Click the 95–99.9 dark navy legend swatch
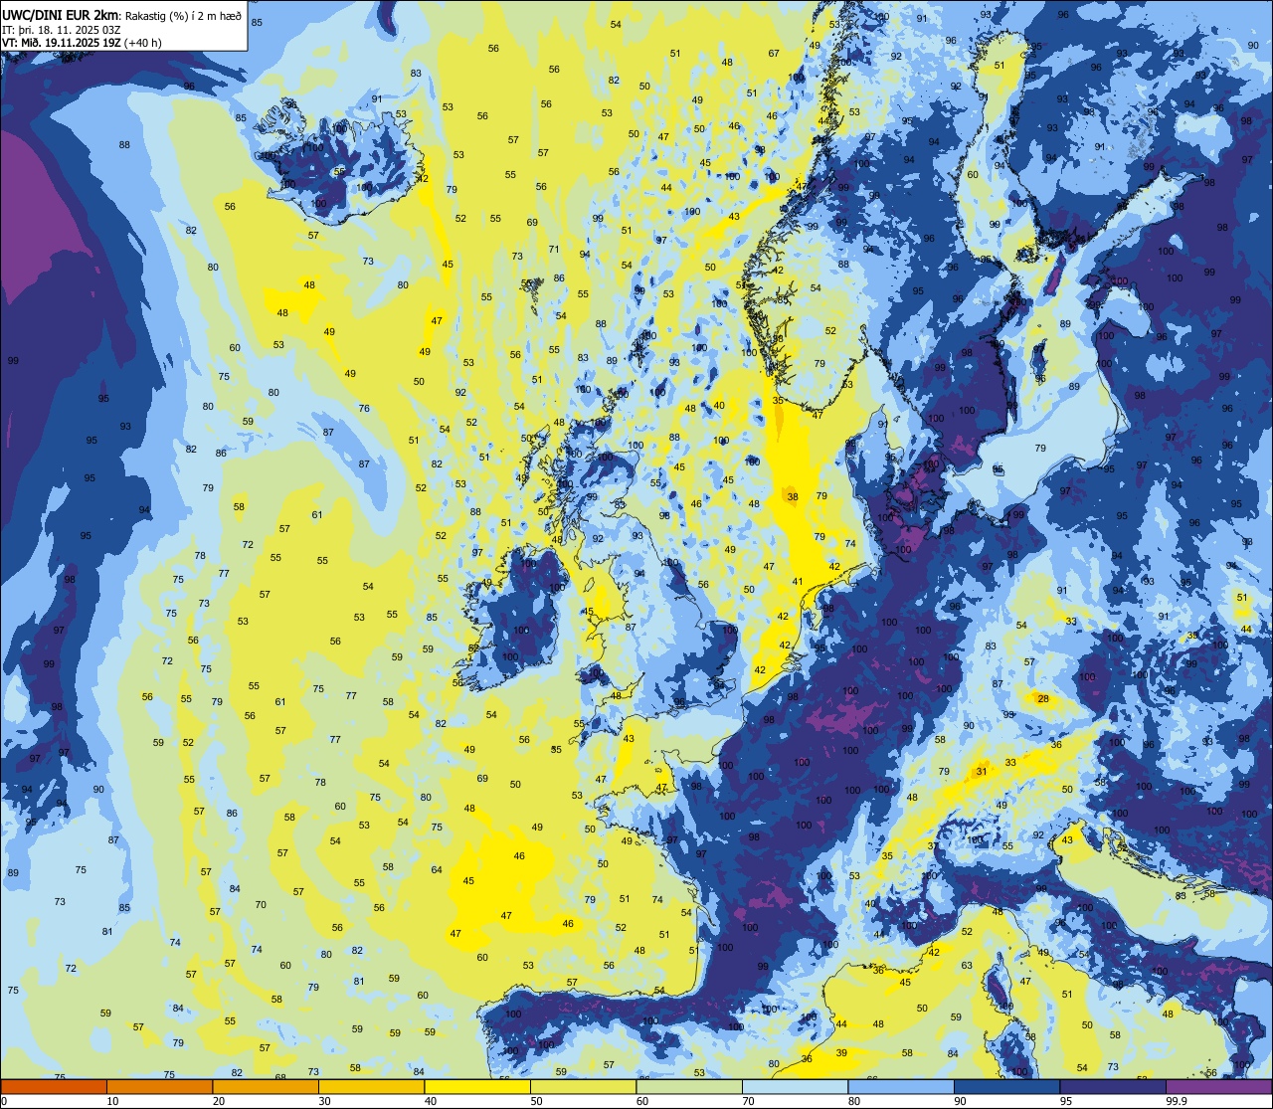Screen dimensions: 1273x1109 [1113, 1087]
